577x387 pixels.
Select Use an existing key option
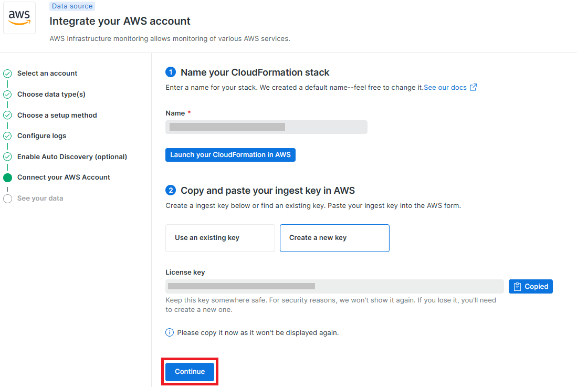pos(220,238)
